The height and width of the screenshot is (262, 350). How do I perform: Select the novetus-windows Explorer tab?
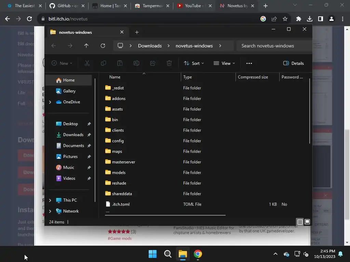[x=87, y=32]
